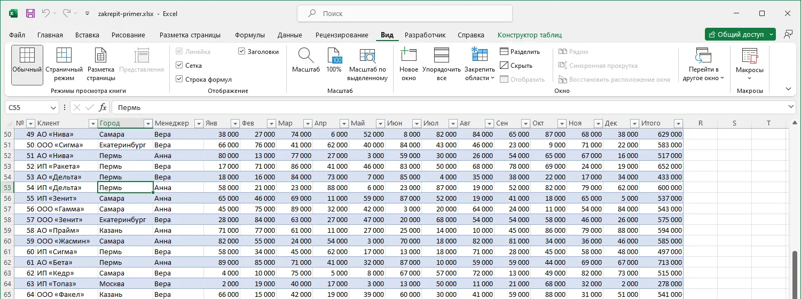This screenshot has height=299, width=801.
Task: Open the Макросы menu
Action: pyautogui.click(x=750, y=65)
